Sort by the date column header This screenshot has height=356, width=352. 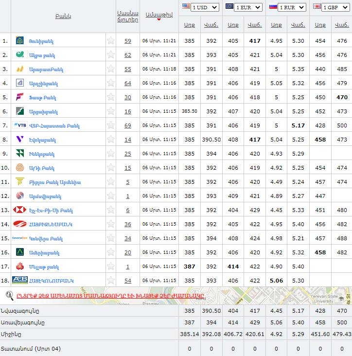pyautogui.click(x=159, y=15)
